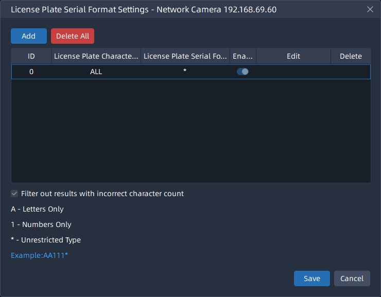Click the License Plate Serial Format column header
381x297 pixels.
coord(185,56)
